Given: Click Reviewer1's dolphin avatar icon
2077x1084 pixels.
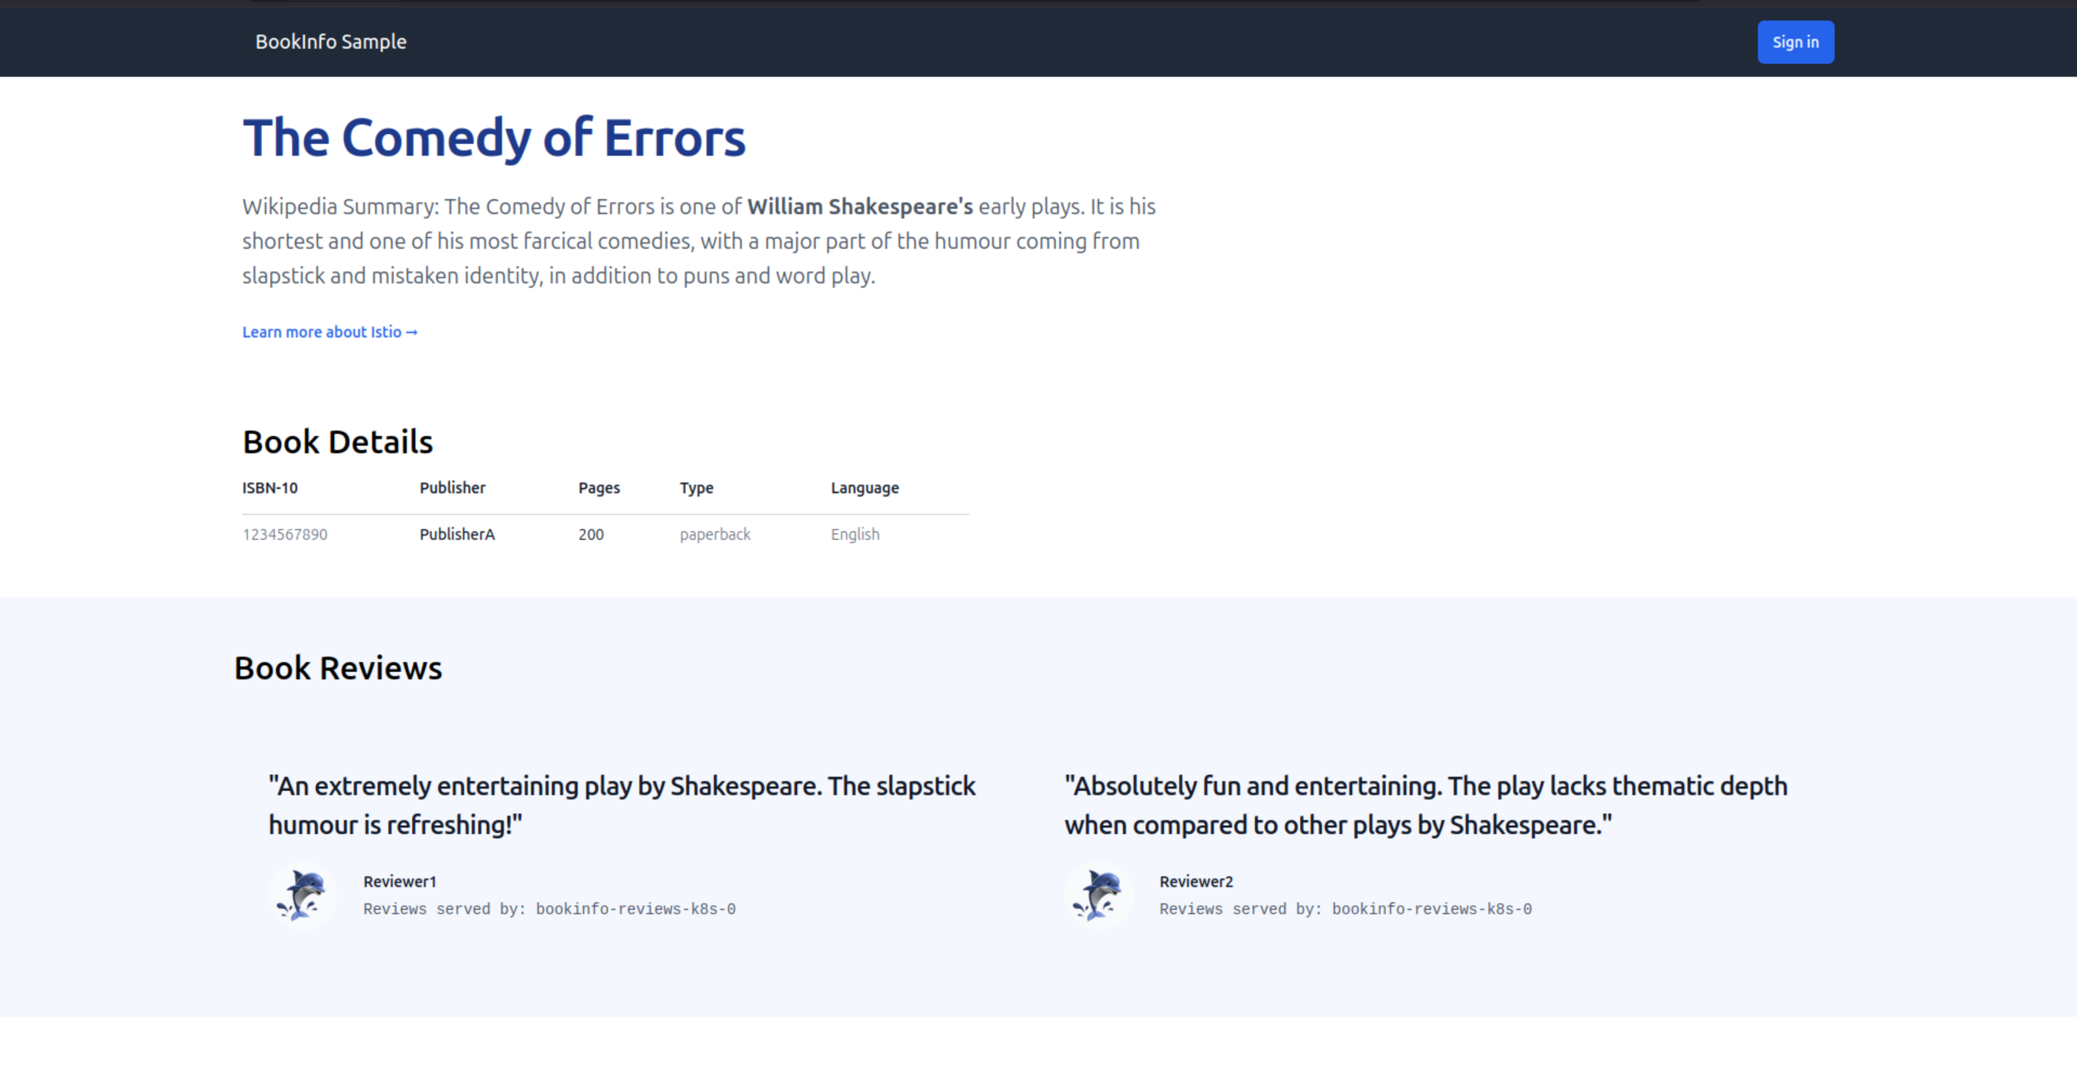Looking at the screenshot, I should [302, 895].
